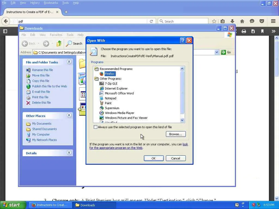Click the Open With dialog help icon
The height and width of the screenshot is (209, 279).
[x=183, y=41]
